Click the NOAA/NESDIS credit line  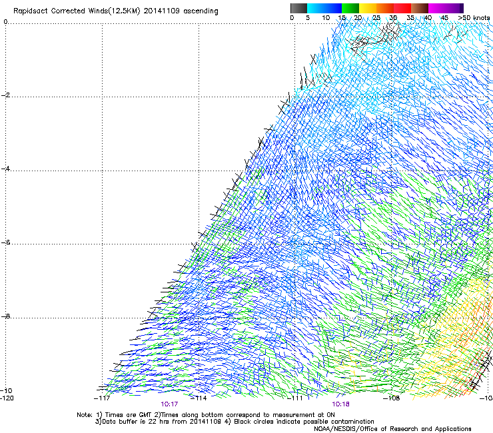(392, 429)
